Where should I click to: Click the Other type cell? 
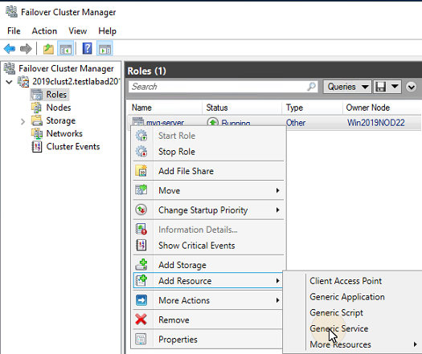tap(296, 123)
